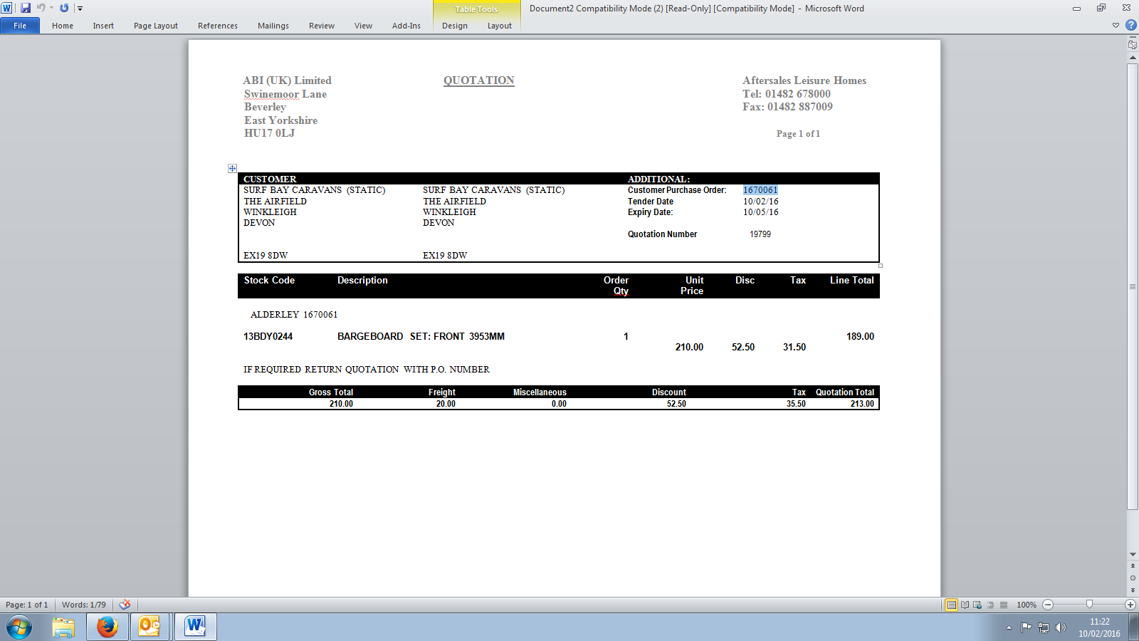Open the Windows Start menu
The image size is (1139, 641).
[19, 627]
